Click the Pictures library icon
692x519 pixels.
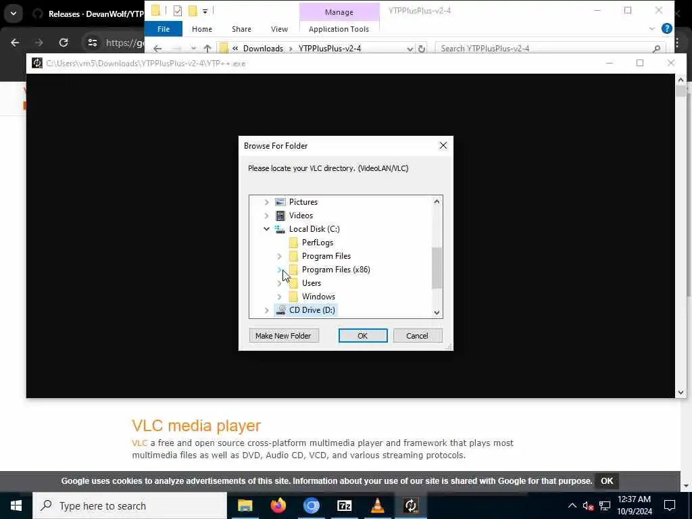(280, 202)
